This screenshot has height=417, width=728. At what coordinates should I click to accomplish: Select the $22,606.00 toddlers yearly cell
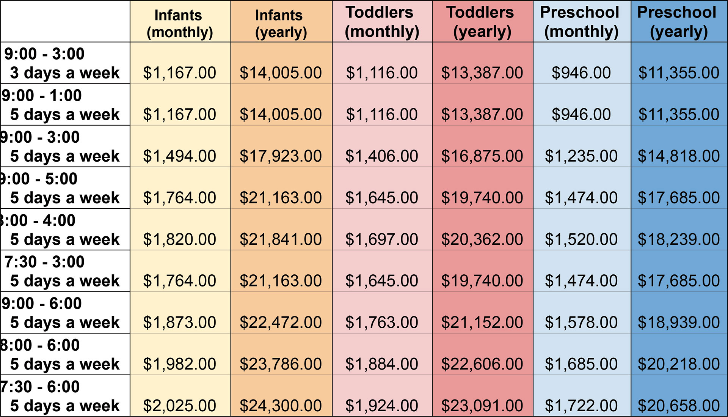tap(482, 364)
